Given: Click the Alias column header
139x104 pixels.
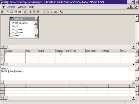Looking at the screenshot, I should click(32, 51).
